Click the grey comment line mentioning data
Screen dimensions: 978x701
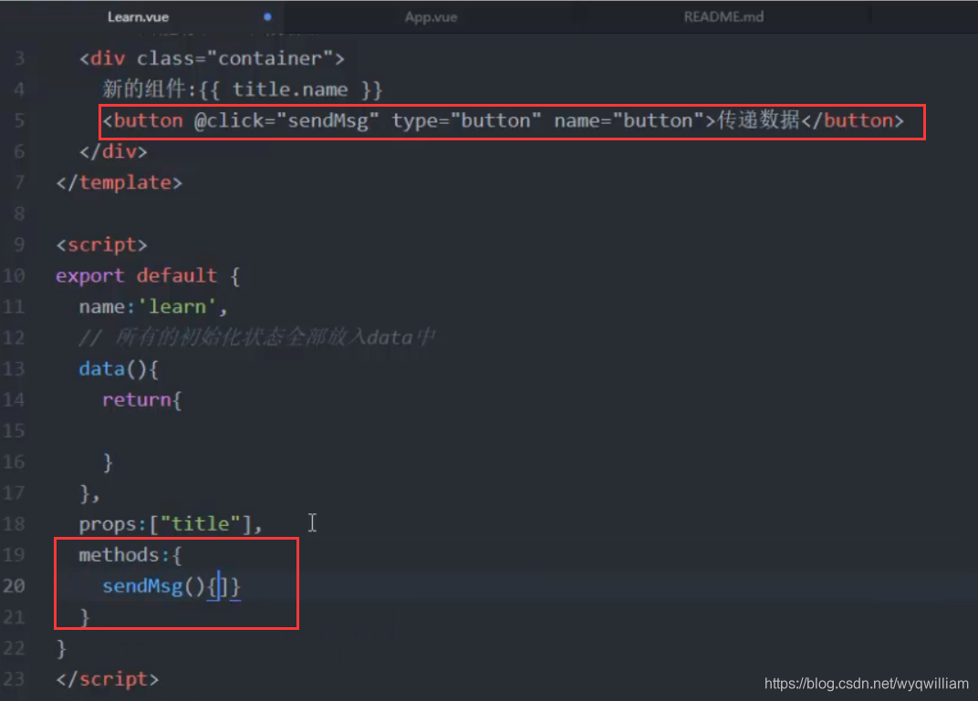[x=256, y=337]
